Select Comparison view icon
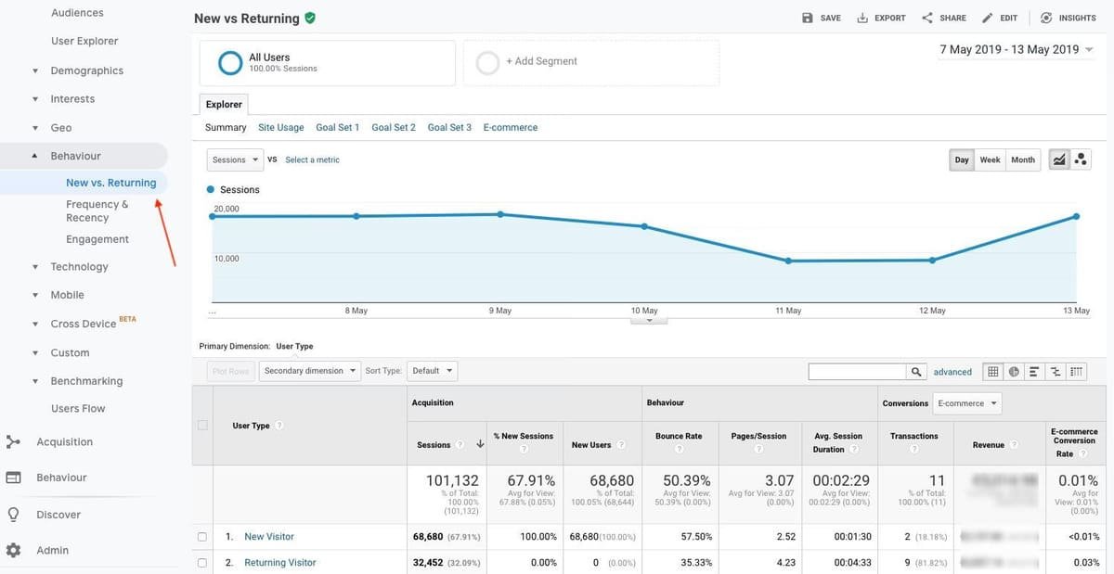The width and height of the screenshot is (1114, 574). click(x=1056, y=372)
